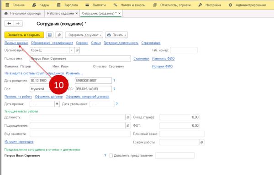274x175 pixels.
Task: Click the back arrow navigation button
Action: [9, 23]
